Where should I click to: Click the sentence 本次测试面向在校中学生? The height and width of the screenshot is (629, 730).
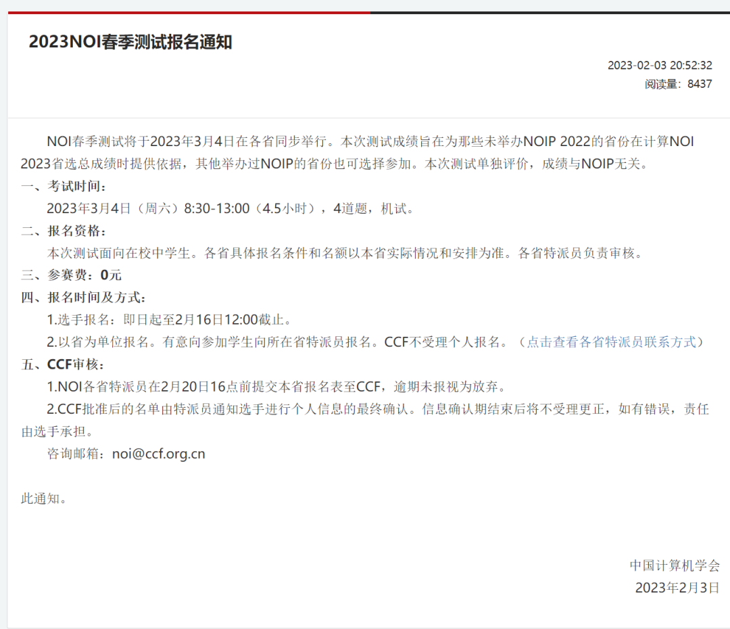pyautogui.click(x=122, y=253)
